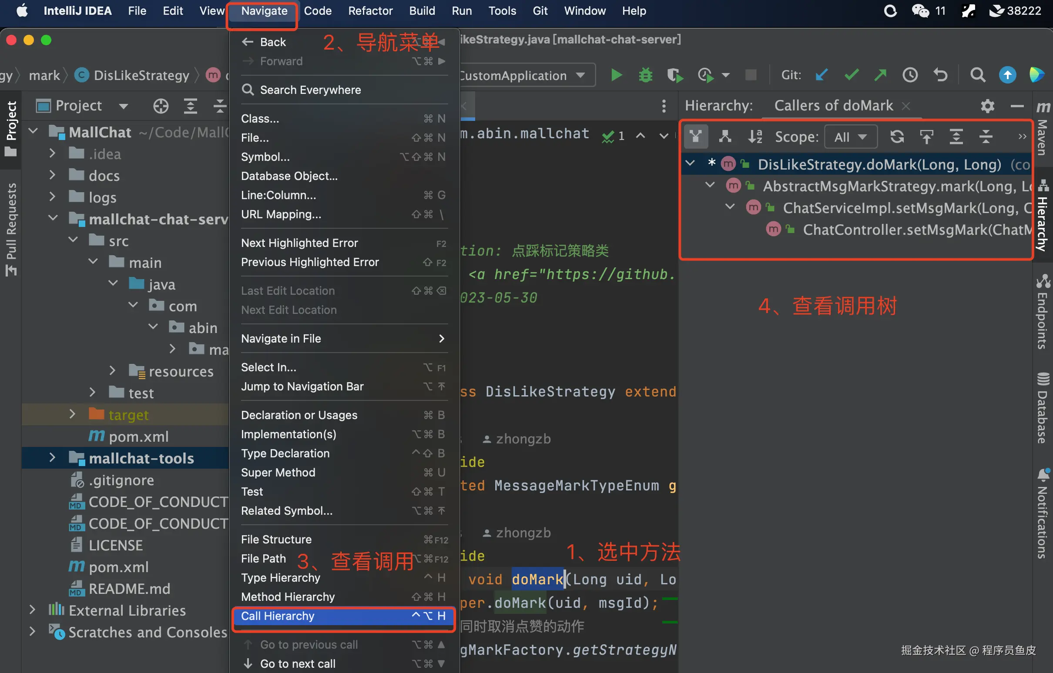This screenshot has height=673, width=1053.
Task: Open the Scope All dropdown
Action: 851,137
